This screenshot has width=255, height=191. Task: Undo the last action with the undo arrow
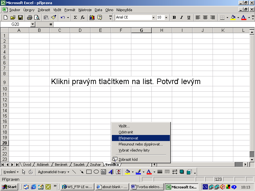coord(63,18)
